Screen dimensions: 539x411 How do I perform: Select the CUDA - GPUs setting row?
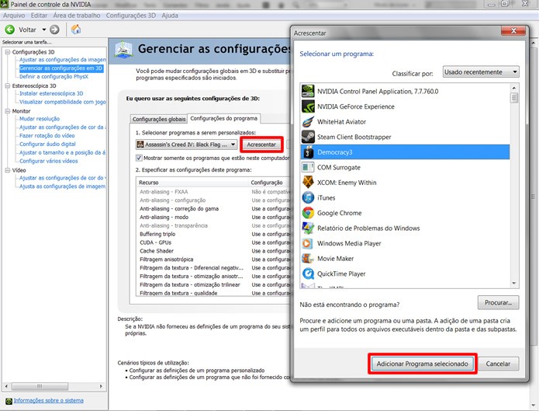[214, 242]
